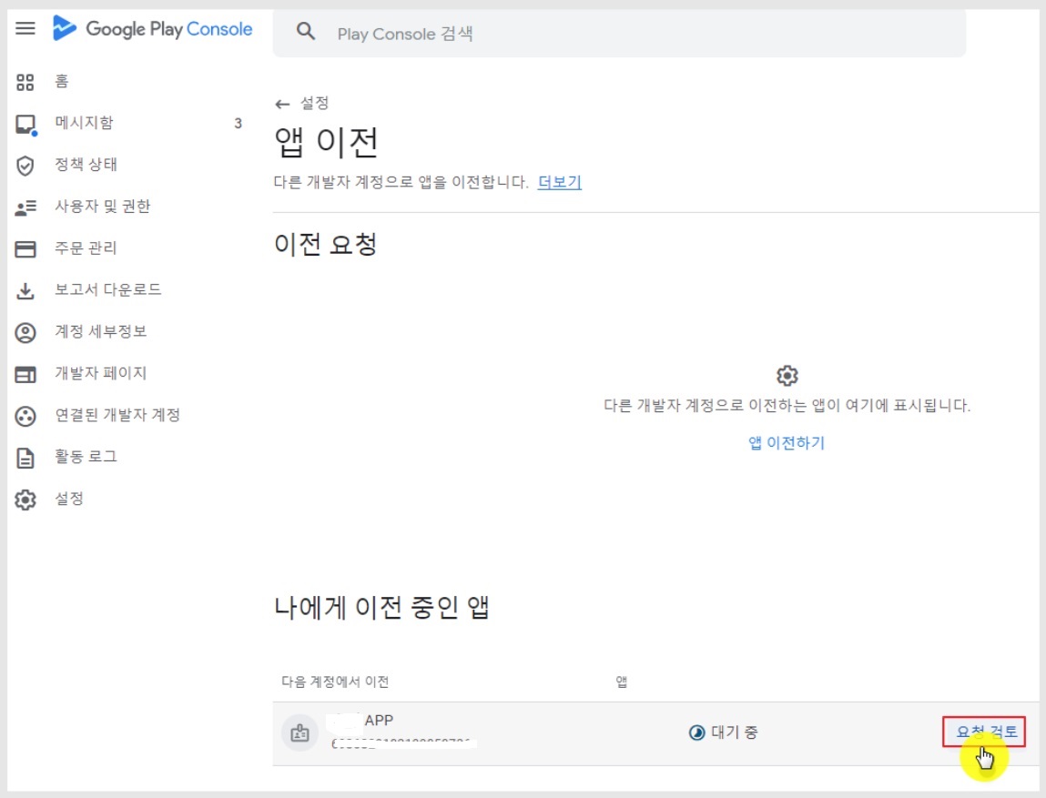Click the 사용자 및 권한 people icon
Screen dimensions: 1046x798
click(x=25, y=207)
